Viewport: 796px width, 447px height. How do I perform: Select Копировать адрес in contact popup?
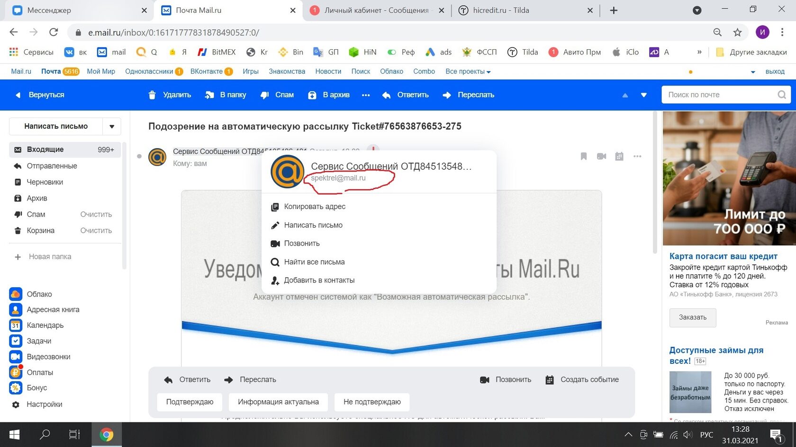point(315,207)
